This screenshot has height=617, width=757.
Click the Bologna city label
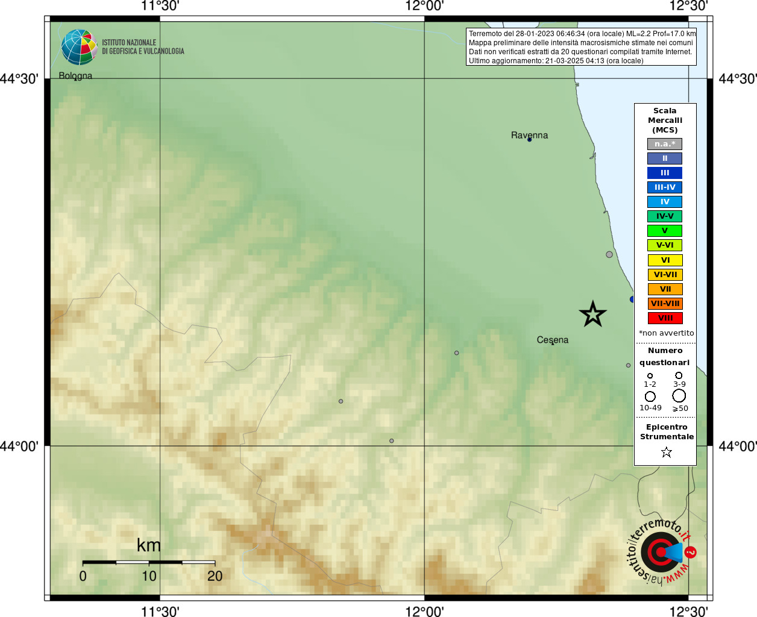(75, 76)
